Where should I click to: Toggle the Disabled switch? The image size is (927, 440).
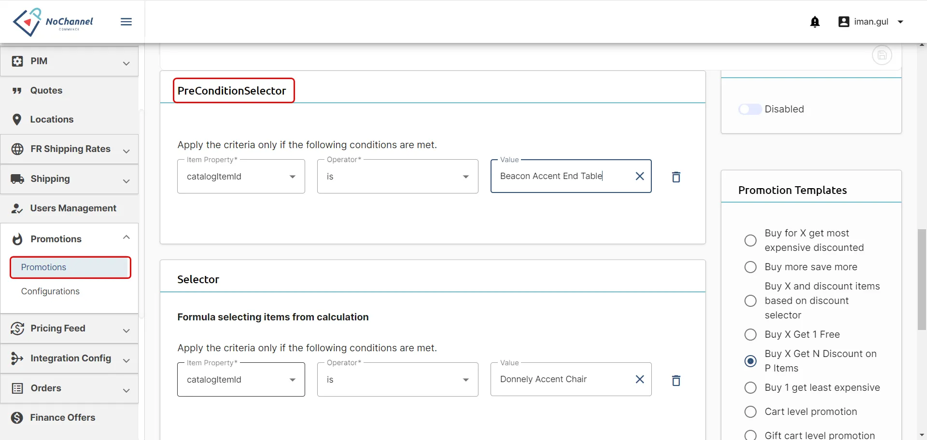coord(750,109)
